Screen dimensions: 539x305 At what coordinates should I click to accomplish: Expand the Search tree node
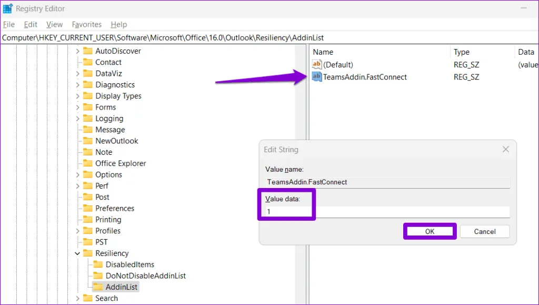77,298
